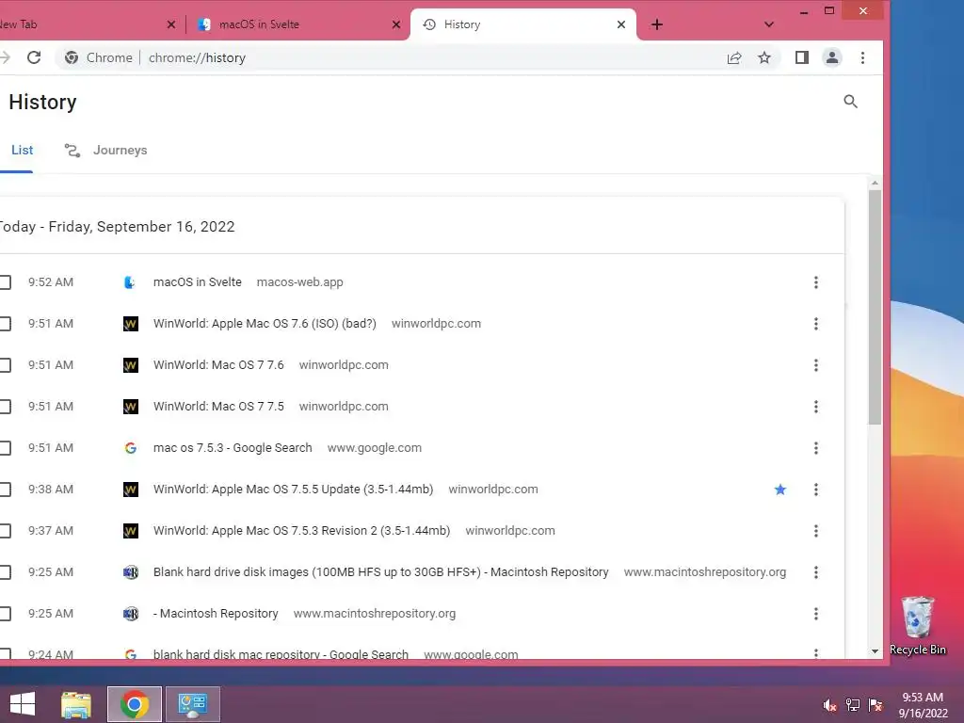Click the share page icon in address bar
The width and height of the screenshot is (964, 723).
[734, 57]
